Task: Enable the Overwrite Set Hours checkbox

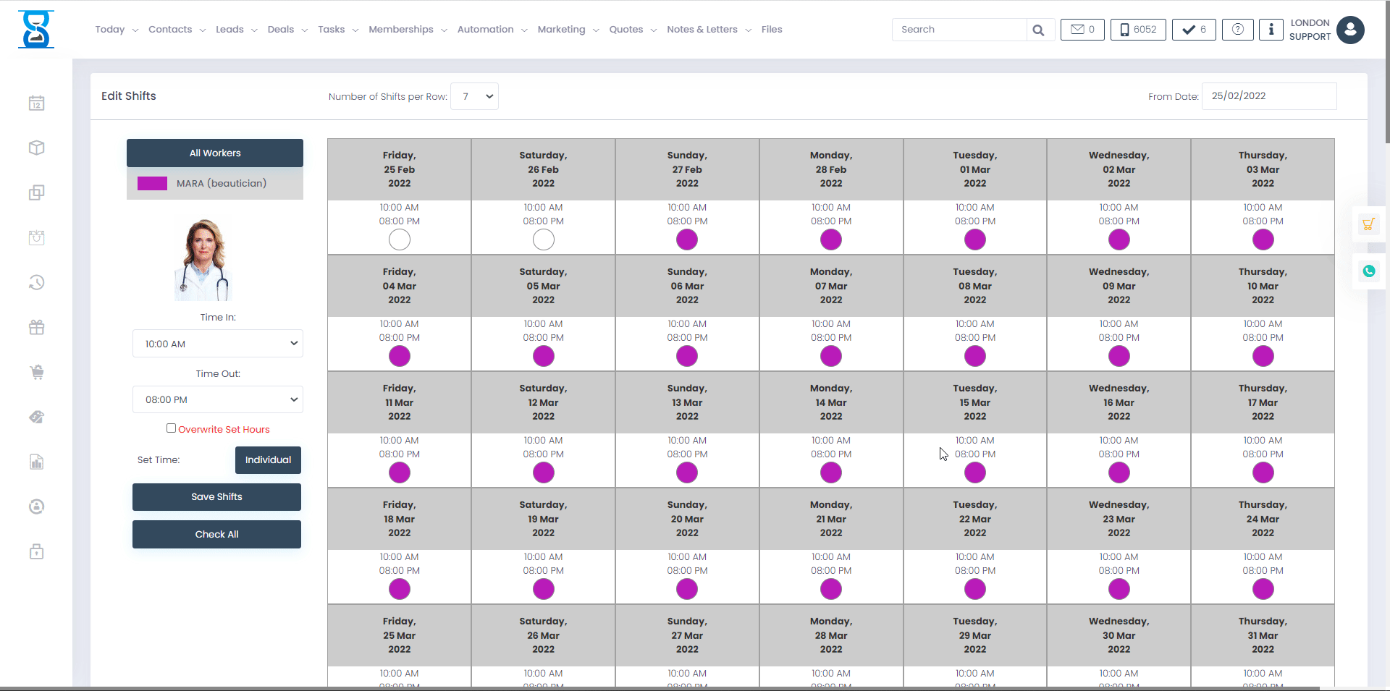Action: pyautogui.click(x=171, y=428)
